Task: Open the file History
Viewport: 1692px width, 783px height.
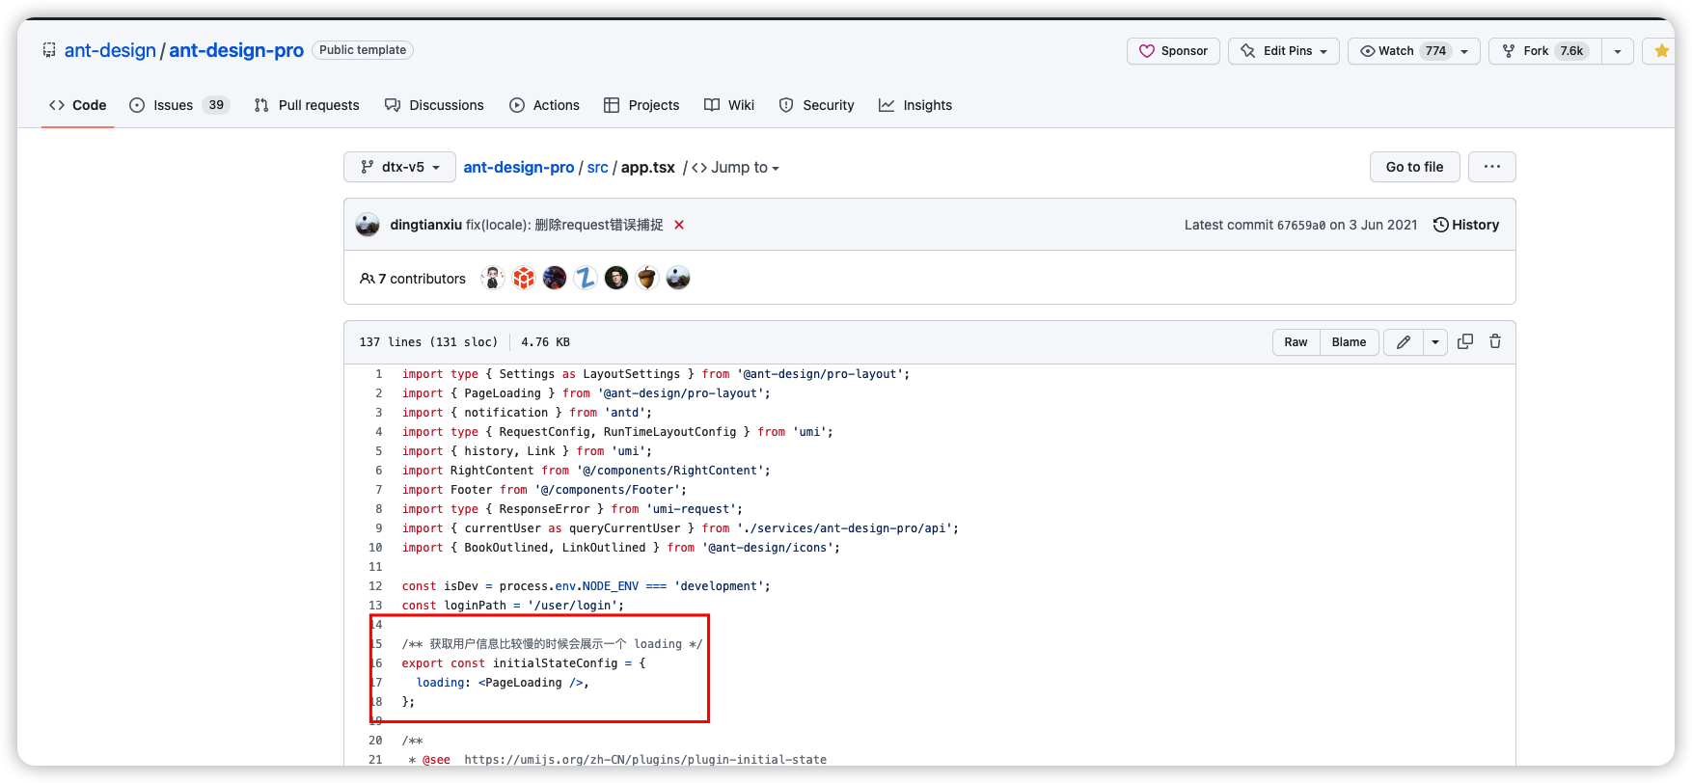Action: (x=1466, y=225)
